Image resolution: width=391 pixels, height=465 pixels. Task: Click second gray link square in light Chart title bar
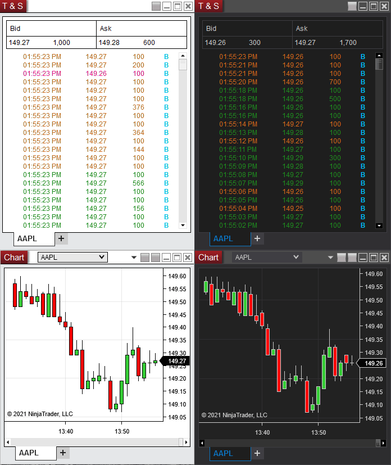coord(156,258)
